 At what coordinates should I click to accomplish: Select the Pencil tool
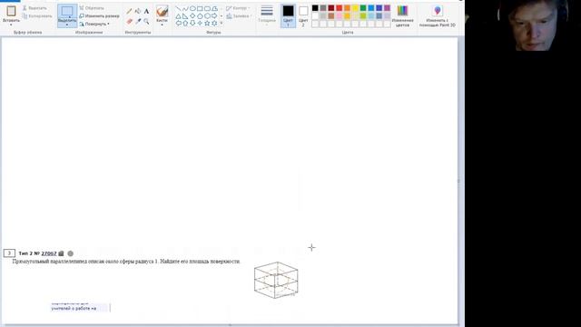[129, 11]
